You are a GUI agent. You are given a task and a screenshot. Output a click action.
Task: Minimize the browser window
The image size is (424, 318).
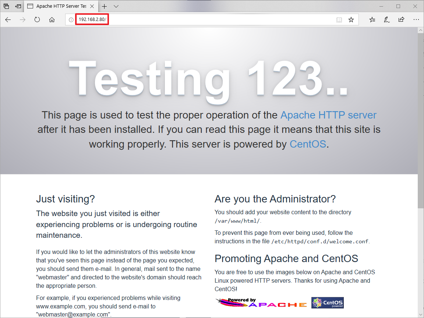click(381, 6)
